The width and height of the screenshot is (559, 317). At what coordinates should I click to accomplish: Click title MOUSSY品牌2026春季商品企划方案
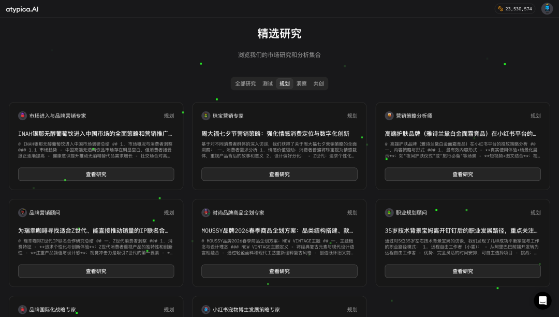[x=277, y=230]
